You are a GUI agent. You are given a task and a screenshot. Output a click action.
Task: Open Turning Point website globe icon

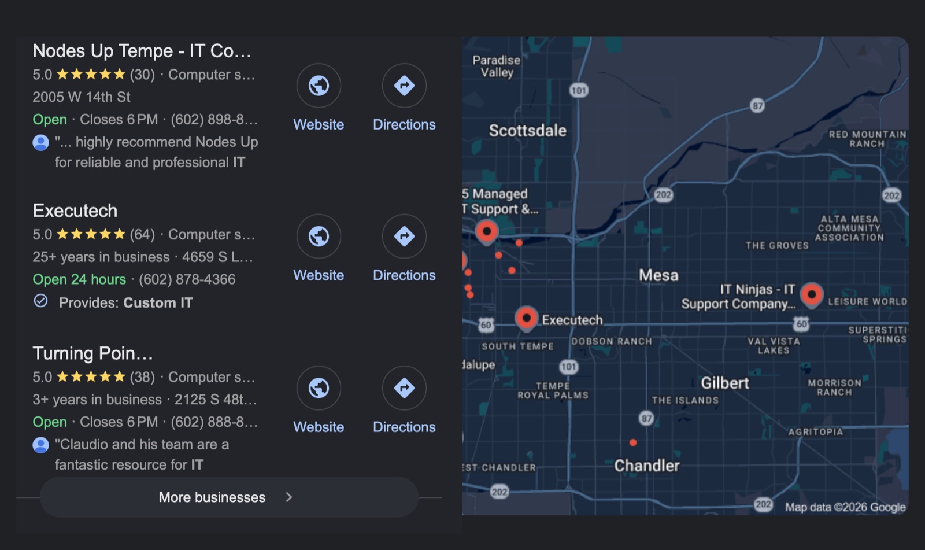pos(319,388)
